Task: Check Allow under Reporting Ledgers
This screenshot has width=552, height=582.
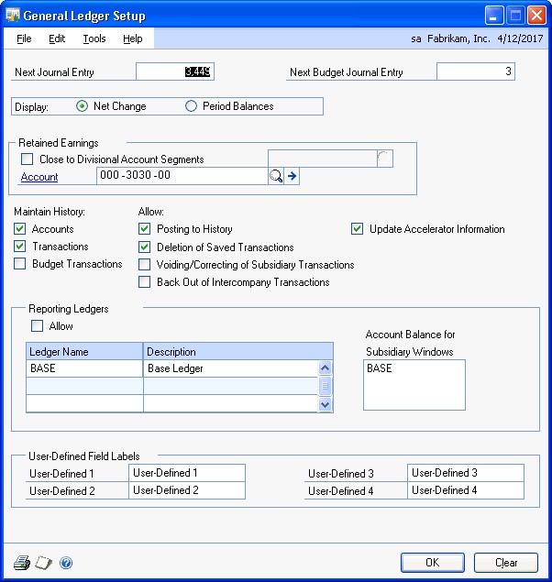Action: (37, 326)
